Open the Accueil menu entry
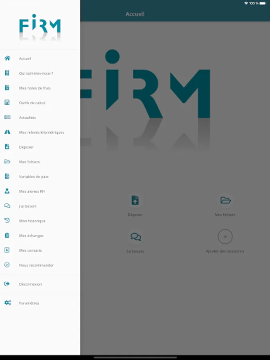The height and width of the screenshot is (360, 270). tap(40, 58)
